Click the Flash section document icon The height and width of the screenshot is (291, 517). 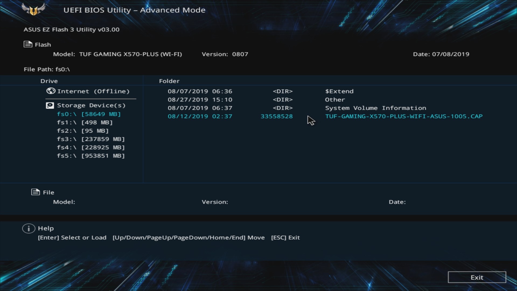(28, 44)
